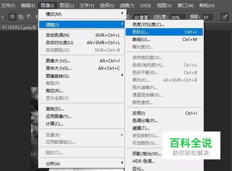Expand the 图像旋转(G) submenu
232x171 pixels.
(x=82, y=76)
